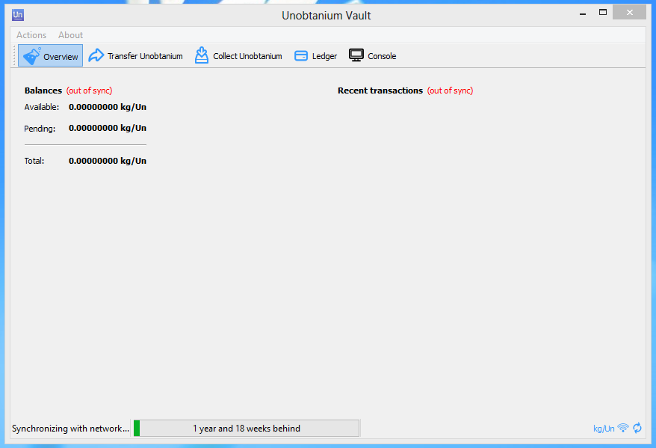Maximize the Unobtanium Vault window
Screen dimensions: 656x448
603,13
